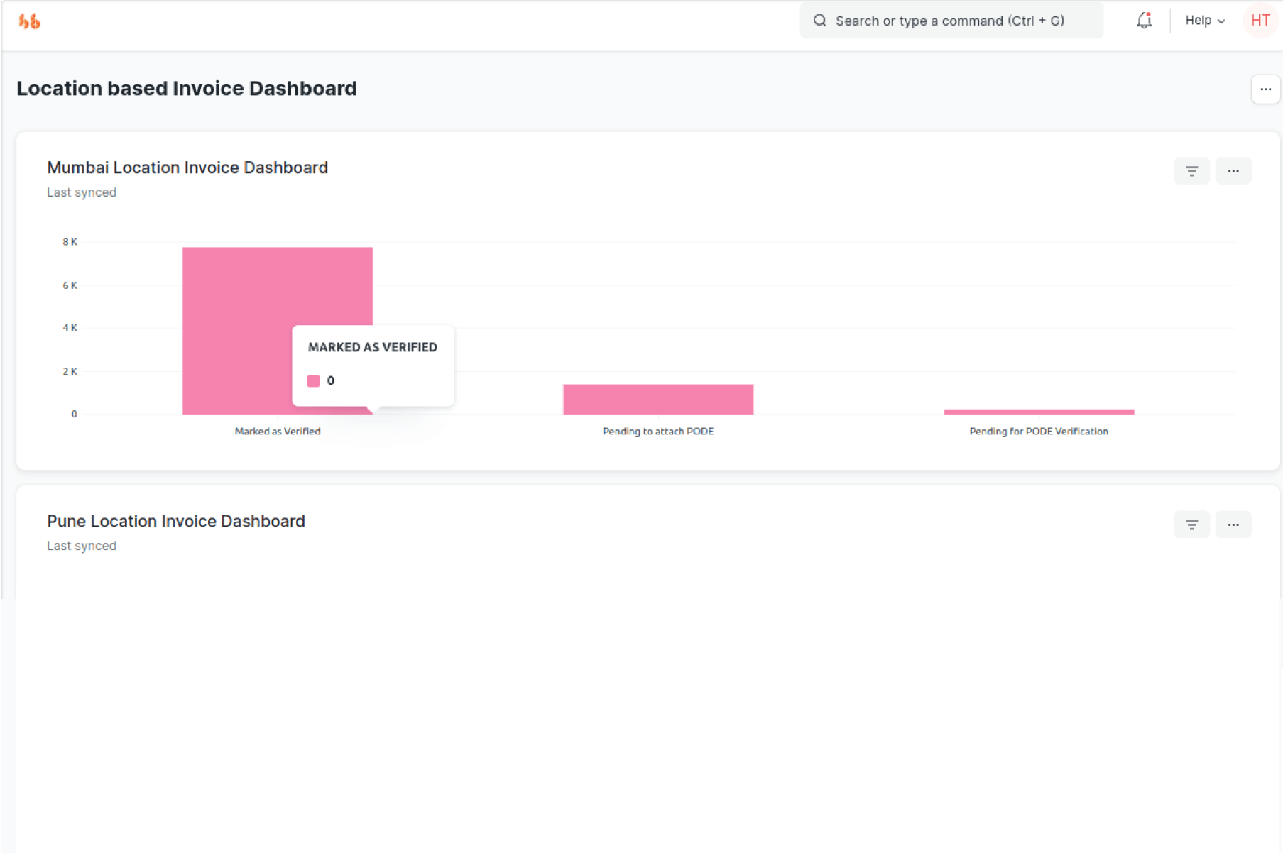Open the notifications bell
The height and width of the screenshot is (856, 1283).
(1143, 21)
